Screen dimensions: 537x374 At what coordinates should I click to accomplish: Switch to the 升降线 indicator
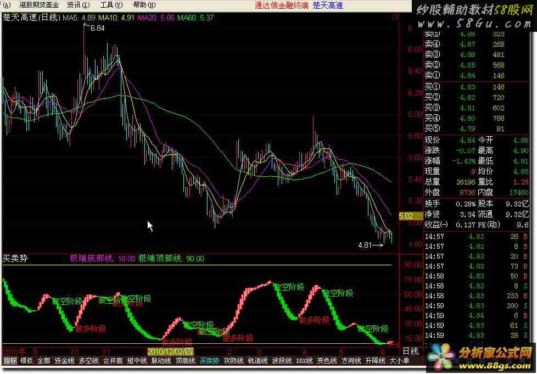tap(376, 361)
